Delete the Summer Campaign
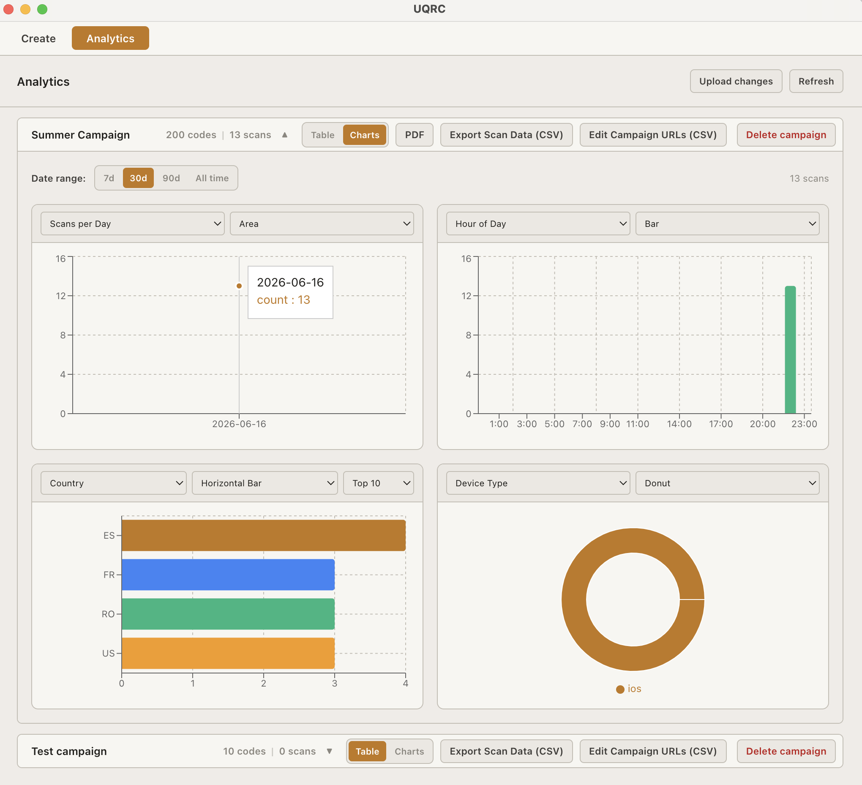The height and width of the screenshot is (785, 862). pos(786,135)
